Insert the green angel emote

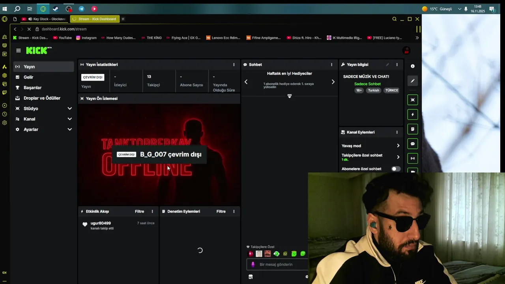[294, 254]
